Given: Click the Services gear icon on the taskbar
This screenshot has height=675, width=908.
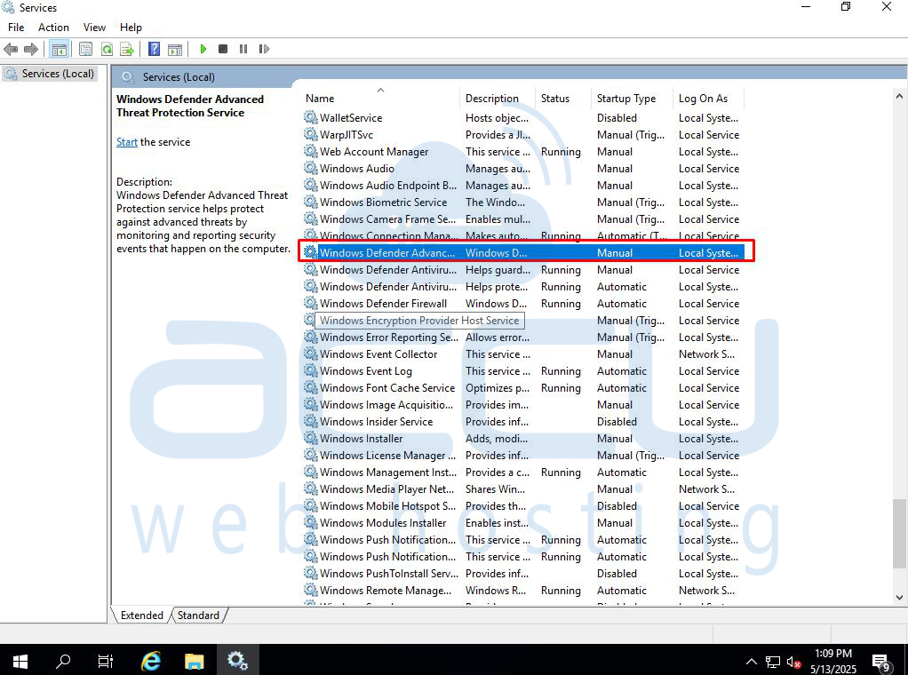Looking at the screenshot, I should coord(237,661).
